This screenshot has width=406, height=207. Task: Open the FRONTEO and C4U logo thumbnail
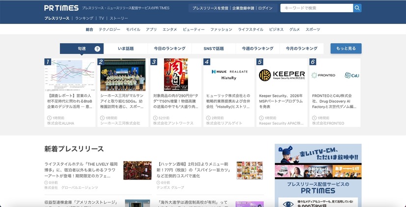(334, 75)
